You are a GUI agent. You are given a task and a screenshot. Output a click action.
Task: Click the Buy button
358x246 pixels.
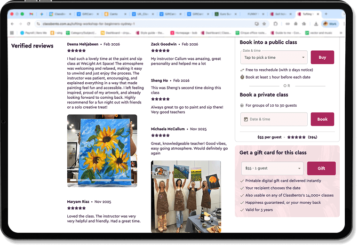[322, 57]
